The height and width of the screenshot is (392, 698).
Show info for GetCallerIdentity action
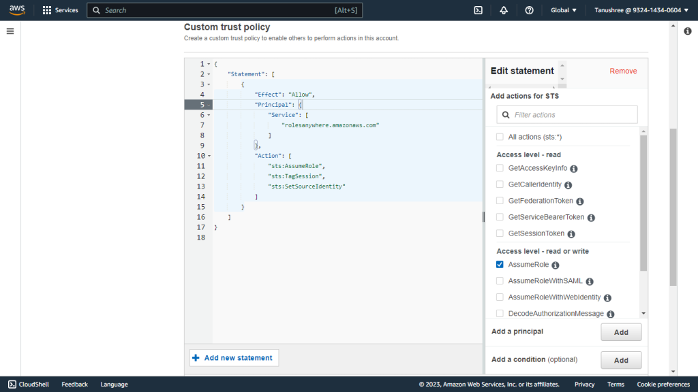[568, 185]
